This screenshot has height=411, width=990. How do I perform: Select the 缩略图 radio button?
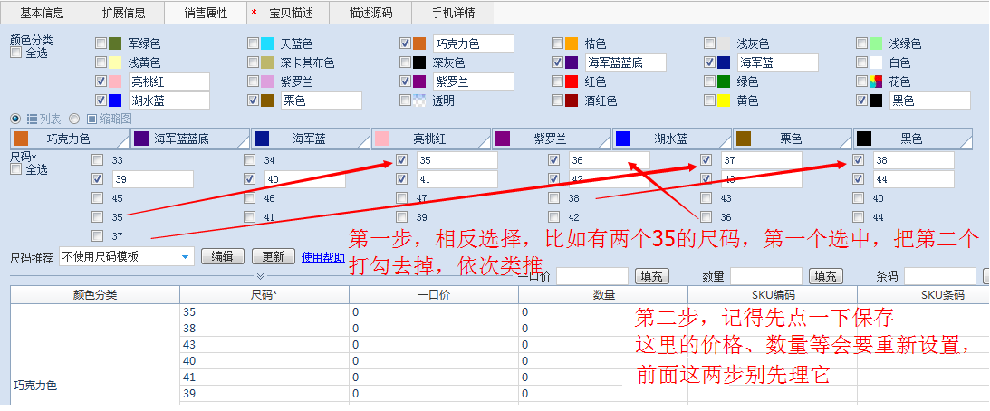pyautogui.click(x=74, y=119)
